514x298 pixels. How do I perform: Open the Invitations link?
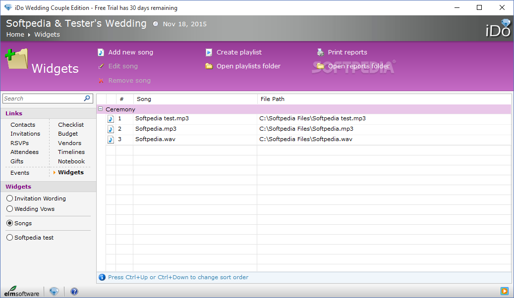25,134
